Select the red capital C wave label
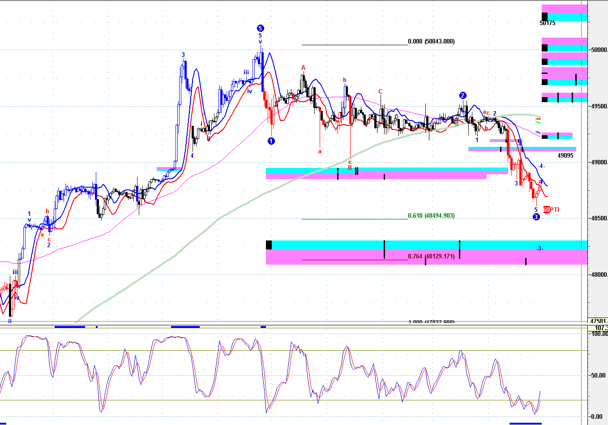The width and height of the screenshot is (608, 425). pos(381,92)
